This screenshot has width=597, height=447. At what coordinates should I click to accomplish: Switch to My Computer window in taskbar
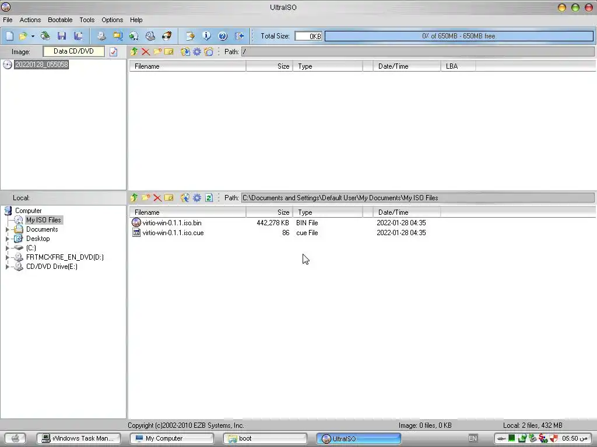point(172,438)
